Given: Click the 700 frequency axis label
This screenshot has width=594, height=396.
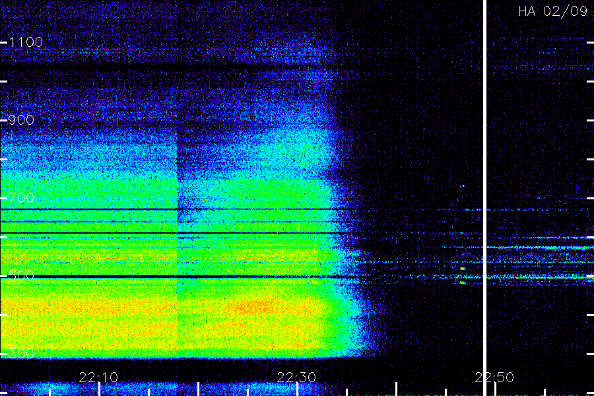Looking at the screenshot, I should tap(21, 198).
